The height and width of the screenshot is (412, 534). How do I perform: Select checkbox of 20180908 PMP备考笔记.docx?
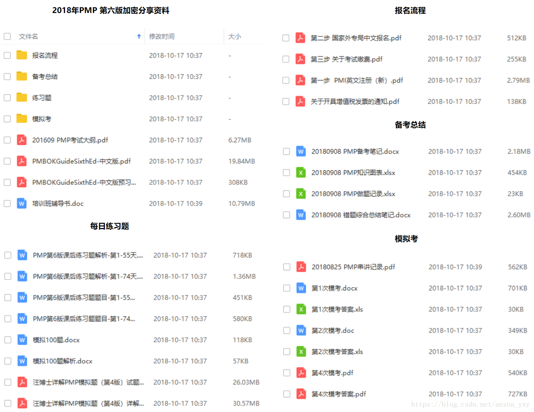pyautogui.click(x=287, y=151)
